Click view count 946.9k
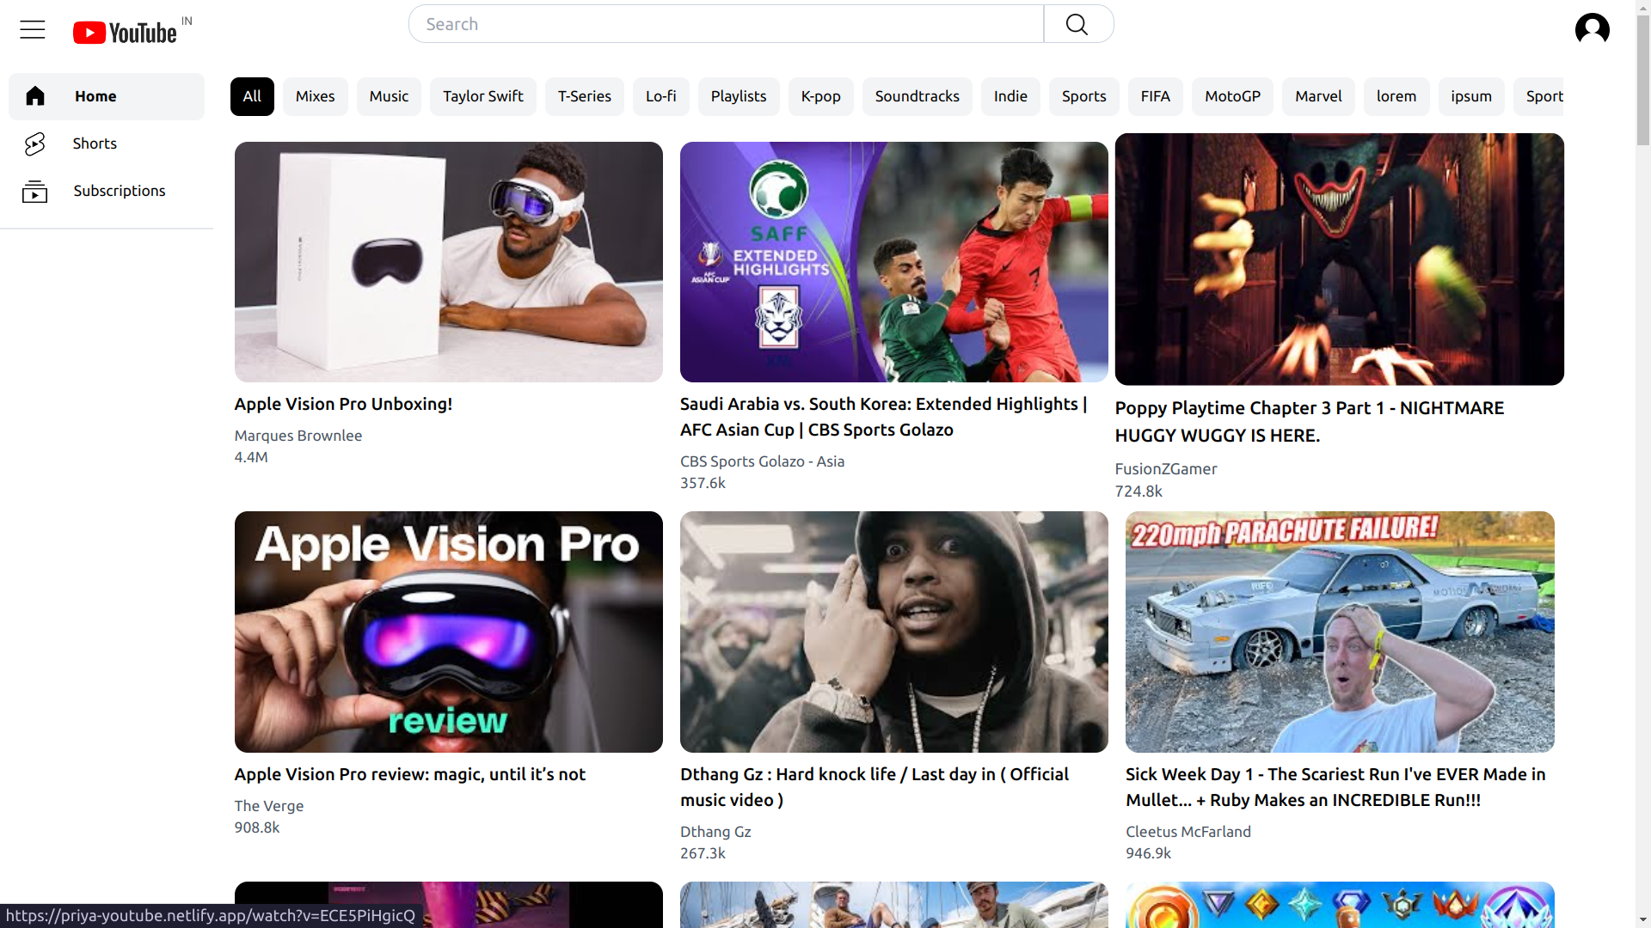The image size is (1651, 928). pyautogui.click(x=1148, y=853)
